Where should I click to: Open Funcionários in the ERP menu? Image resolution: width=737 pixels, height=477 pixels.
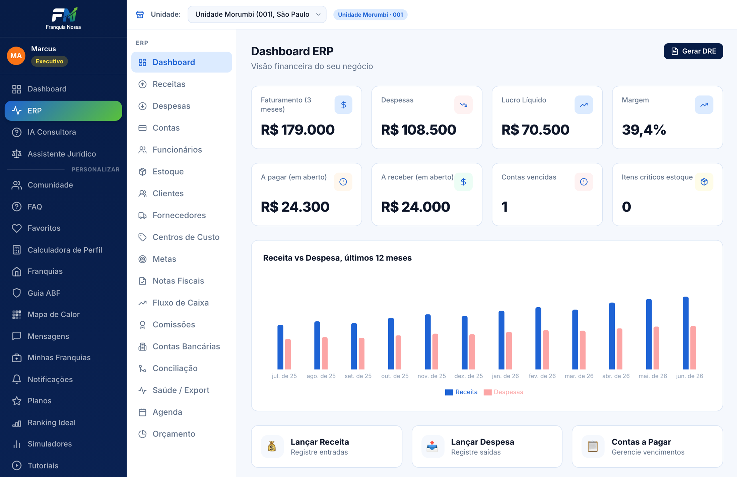pos(182,150)
